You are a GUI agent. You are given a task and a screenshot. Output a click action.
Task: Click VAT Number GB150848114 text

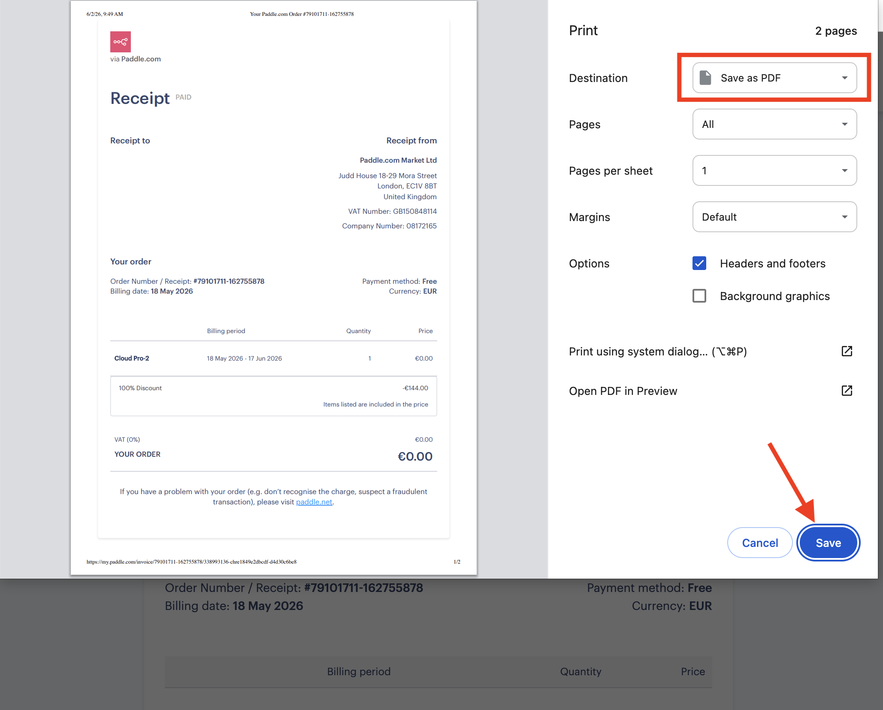(392, 211)
